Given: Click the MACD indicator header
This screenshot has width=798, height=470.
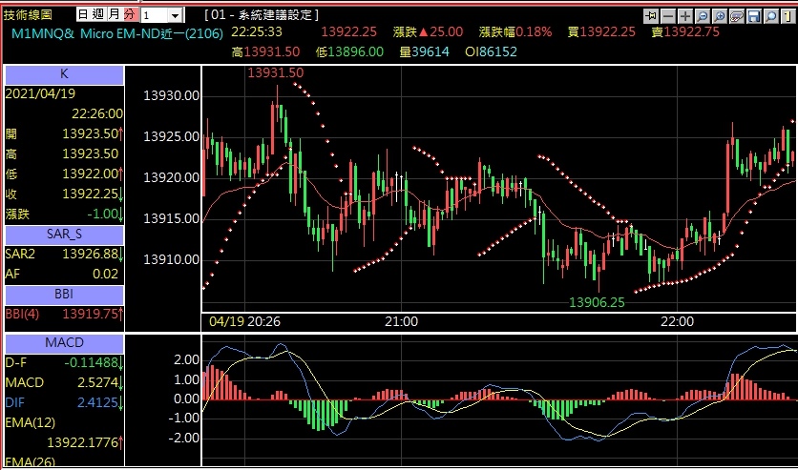Looking at the screenshot, I should pyautogui.click(x=64, y=343).
